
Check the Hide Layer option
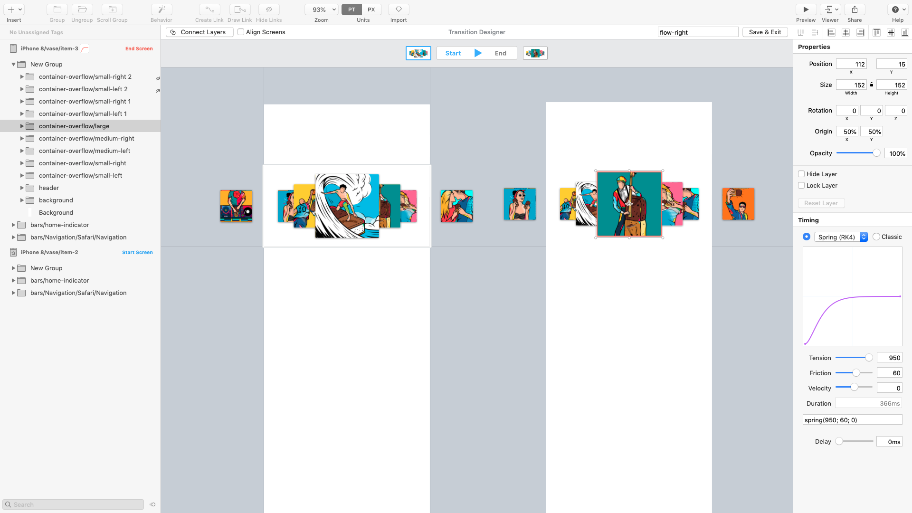pos(801,174)
